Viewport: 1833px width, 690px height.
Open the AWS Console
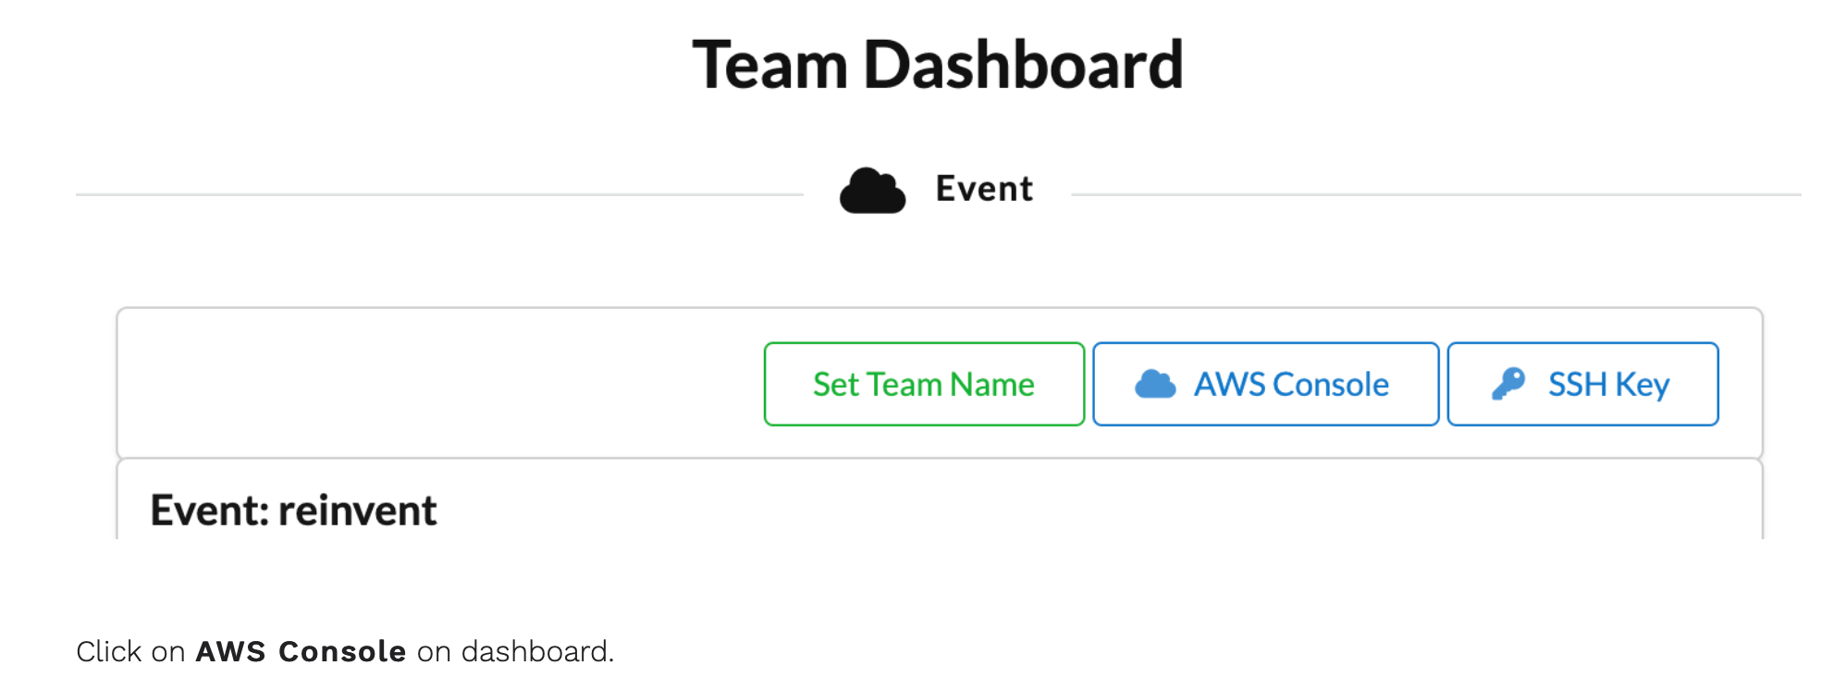(x=1265, y=384)
